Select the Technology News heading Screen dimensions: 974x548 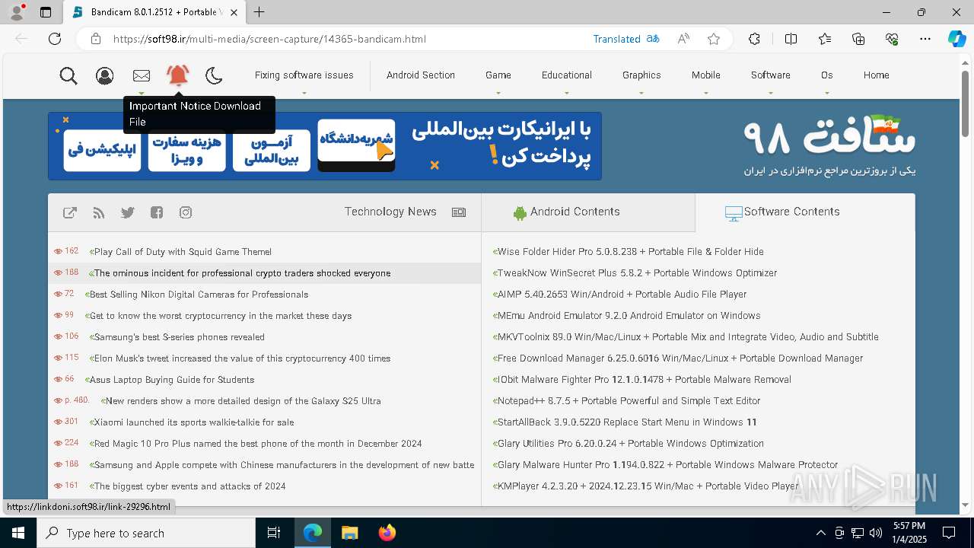coord(390,212)
